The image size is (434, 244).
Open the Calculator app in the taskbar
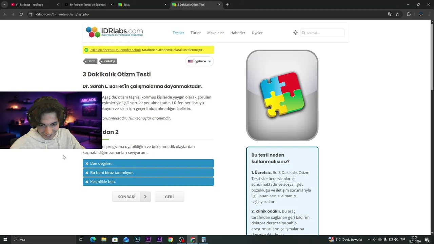204,240
